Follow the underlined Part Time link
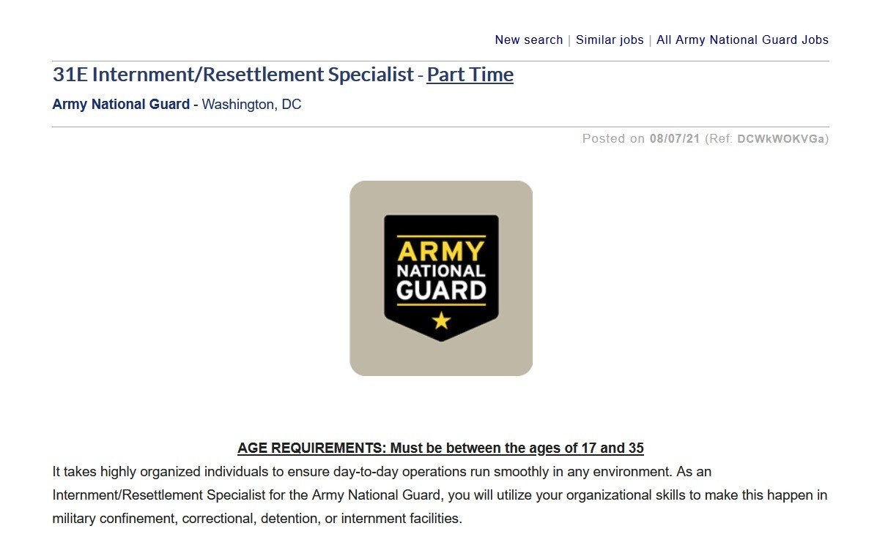877x545 pixels. coord(470,75)
